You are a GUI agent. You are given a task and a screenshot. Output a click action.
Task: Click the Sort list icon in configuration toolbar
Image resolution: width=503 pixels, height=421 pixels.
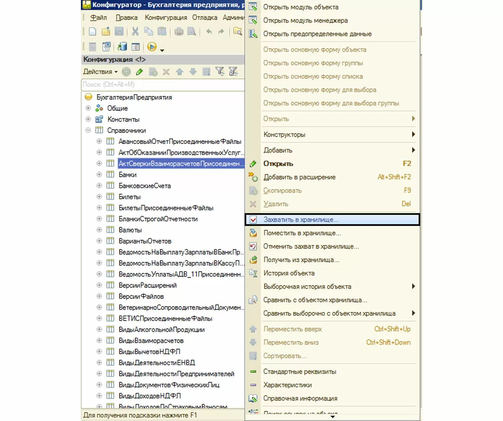(206, 72)
